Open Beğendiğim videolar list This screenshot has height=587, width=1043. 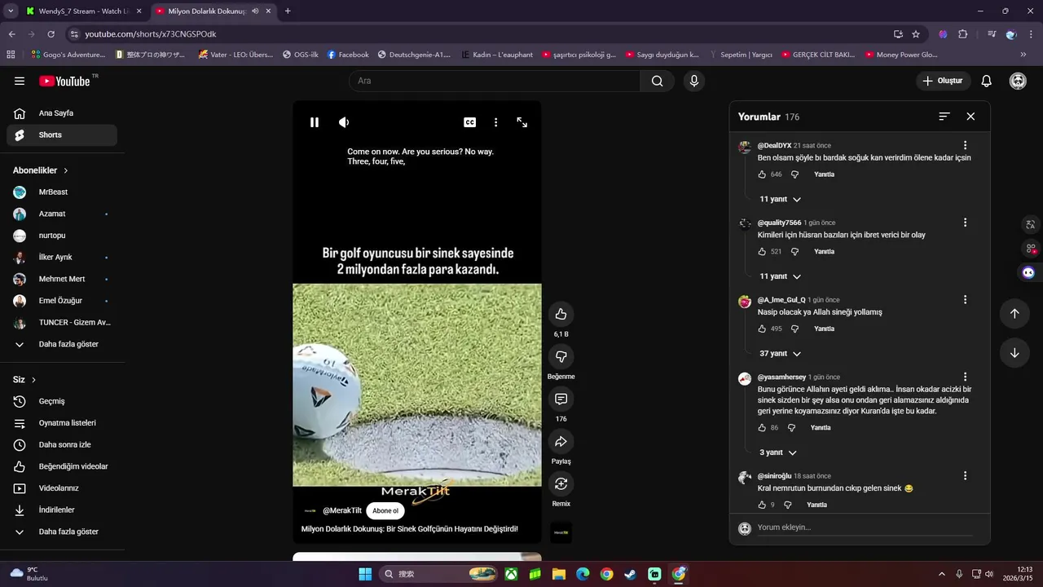62,466
